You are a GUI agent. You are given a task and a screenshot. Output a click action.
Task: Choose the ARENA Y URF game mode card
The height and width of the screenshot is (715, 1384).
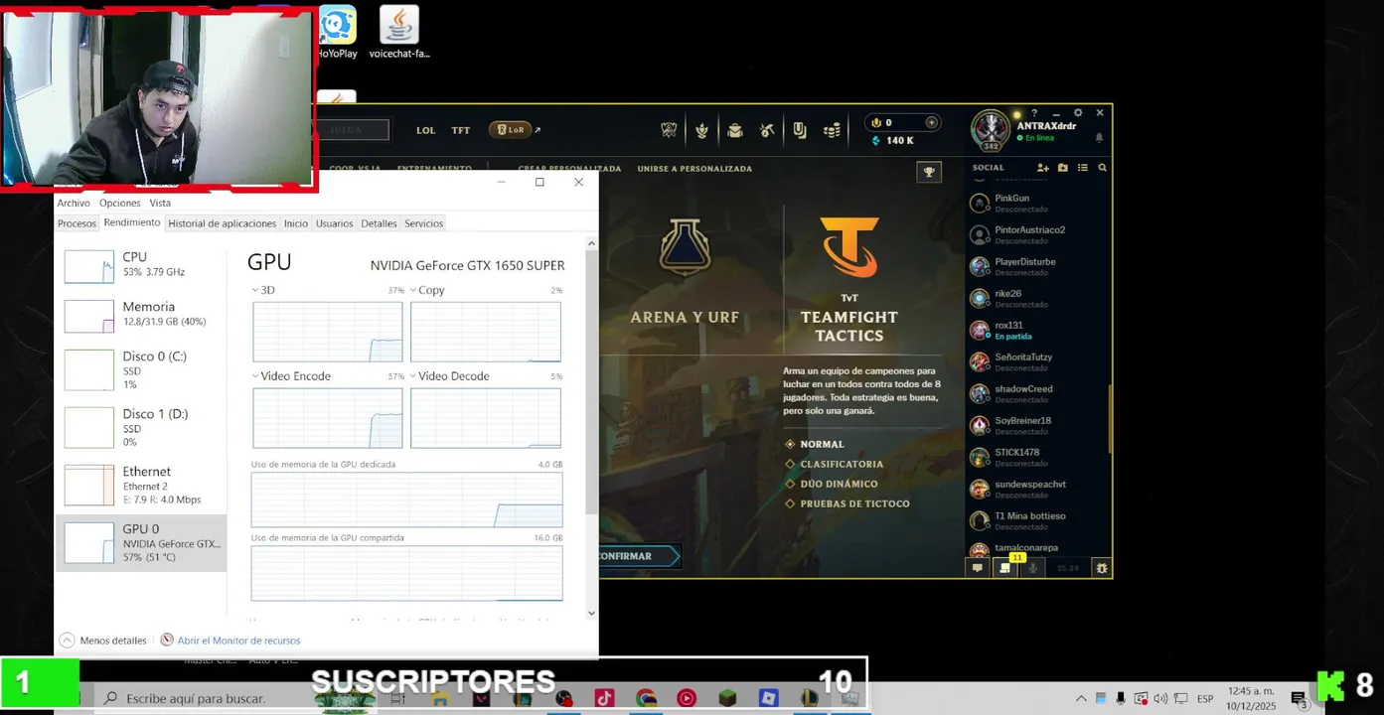(x=685, y=273)
